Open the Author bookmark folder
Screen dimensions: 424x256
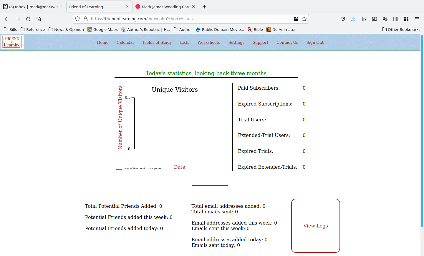click(x=183, y=29)
